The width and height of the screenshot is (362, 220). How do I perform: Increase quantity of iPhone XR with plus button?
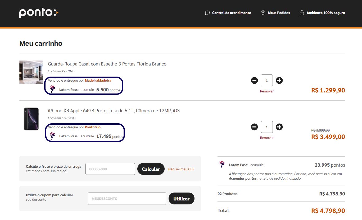[x=279, y=127]
